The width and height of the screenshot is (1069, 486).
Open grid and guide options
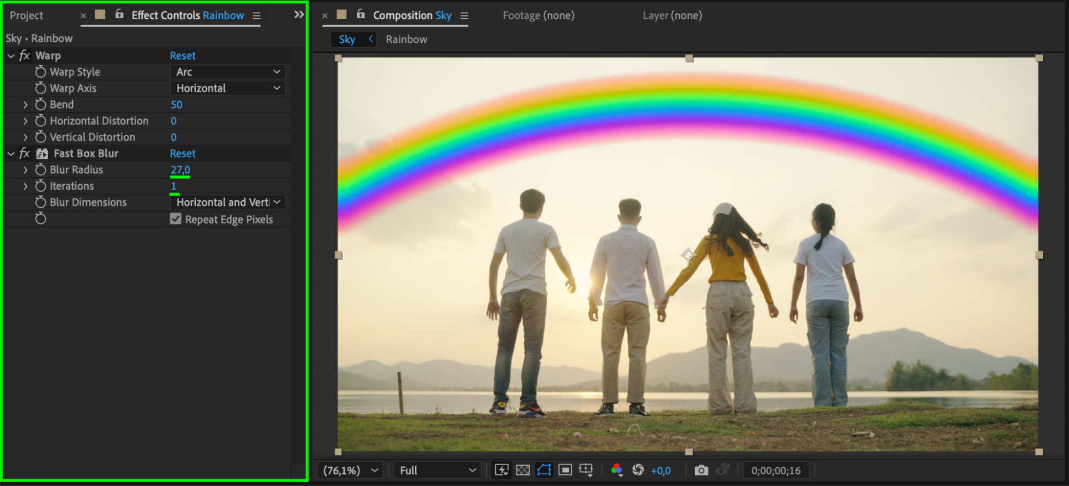[586, 470]
